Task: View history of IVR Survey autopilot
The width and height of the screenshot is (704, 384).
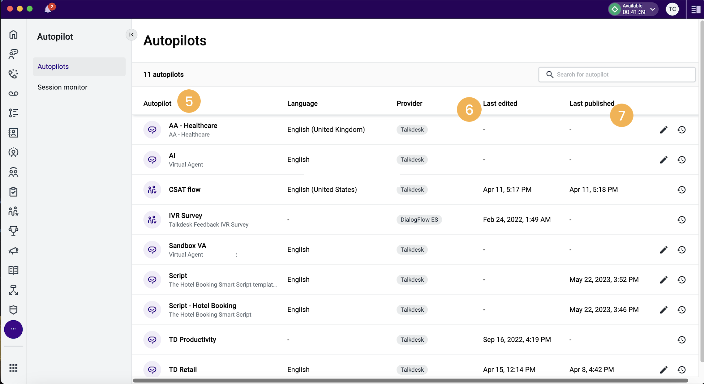Action: (x=681, y=220)
